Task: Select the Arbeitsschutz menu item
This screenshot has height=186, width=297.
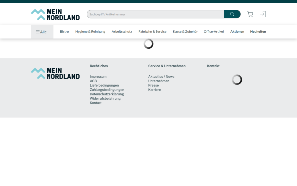Action: [x=122, y=32]
